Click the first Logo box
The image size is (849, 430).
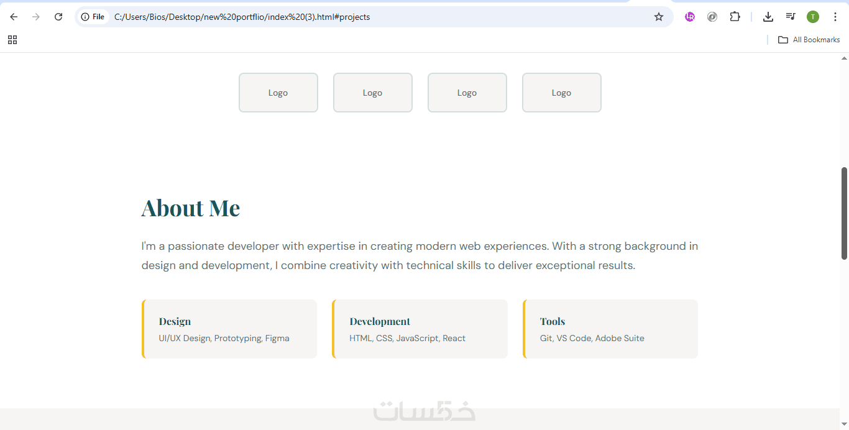click(x=278, y=93)
